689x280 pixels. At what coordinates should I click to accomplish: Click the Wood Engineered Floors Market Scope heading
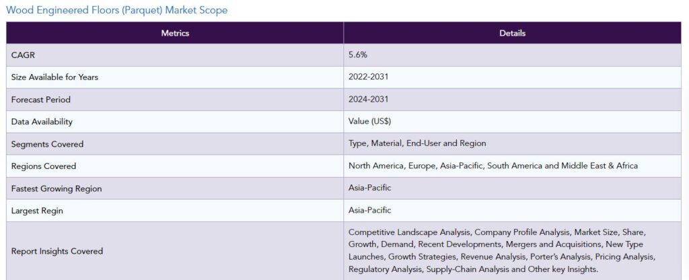[x=117, y=10]
